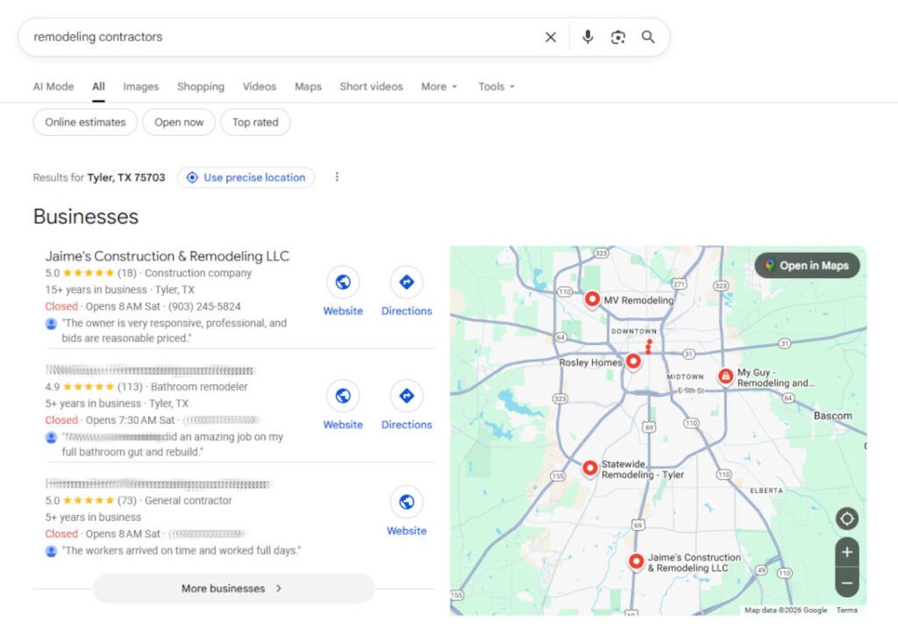898x637 pixels.
Task: Zoom in on the map with the plus control
Action: point(846,552)
